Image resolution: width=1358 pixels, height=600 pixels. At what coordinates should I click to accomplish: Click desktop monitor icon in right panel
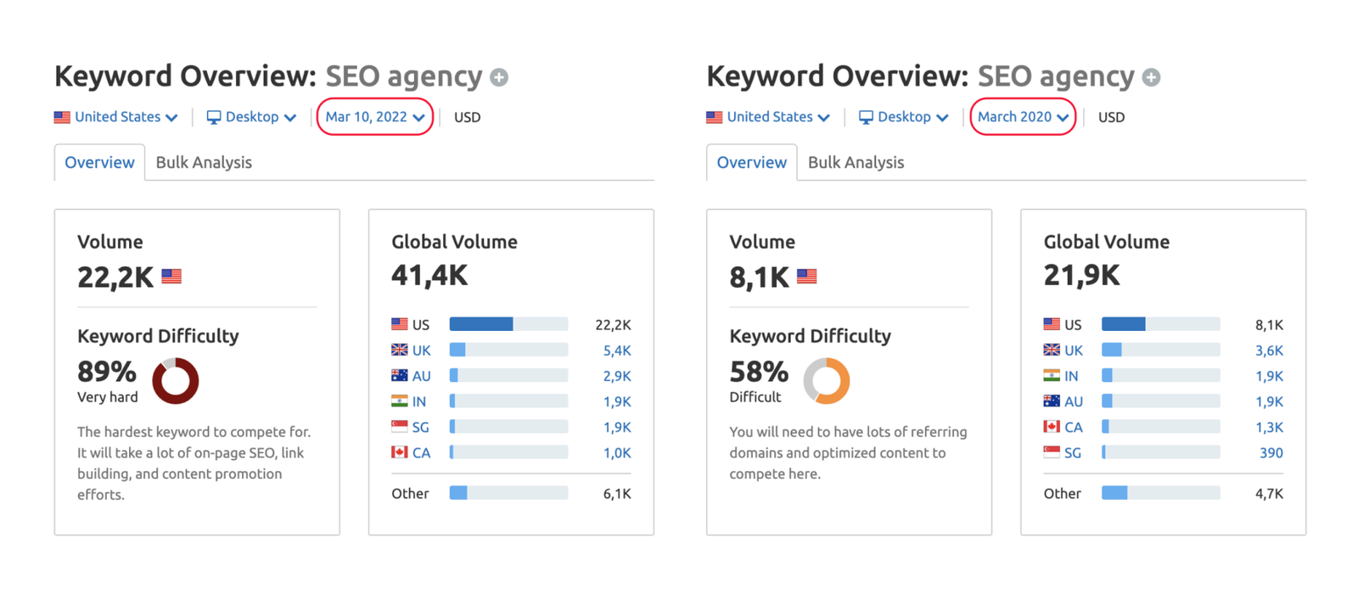866,117
